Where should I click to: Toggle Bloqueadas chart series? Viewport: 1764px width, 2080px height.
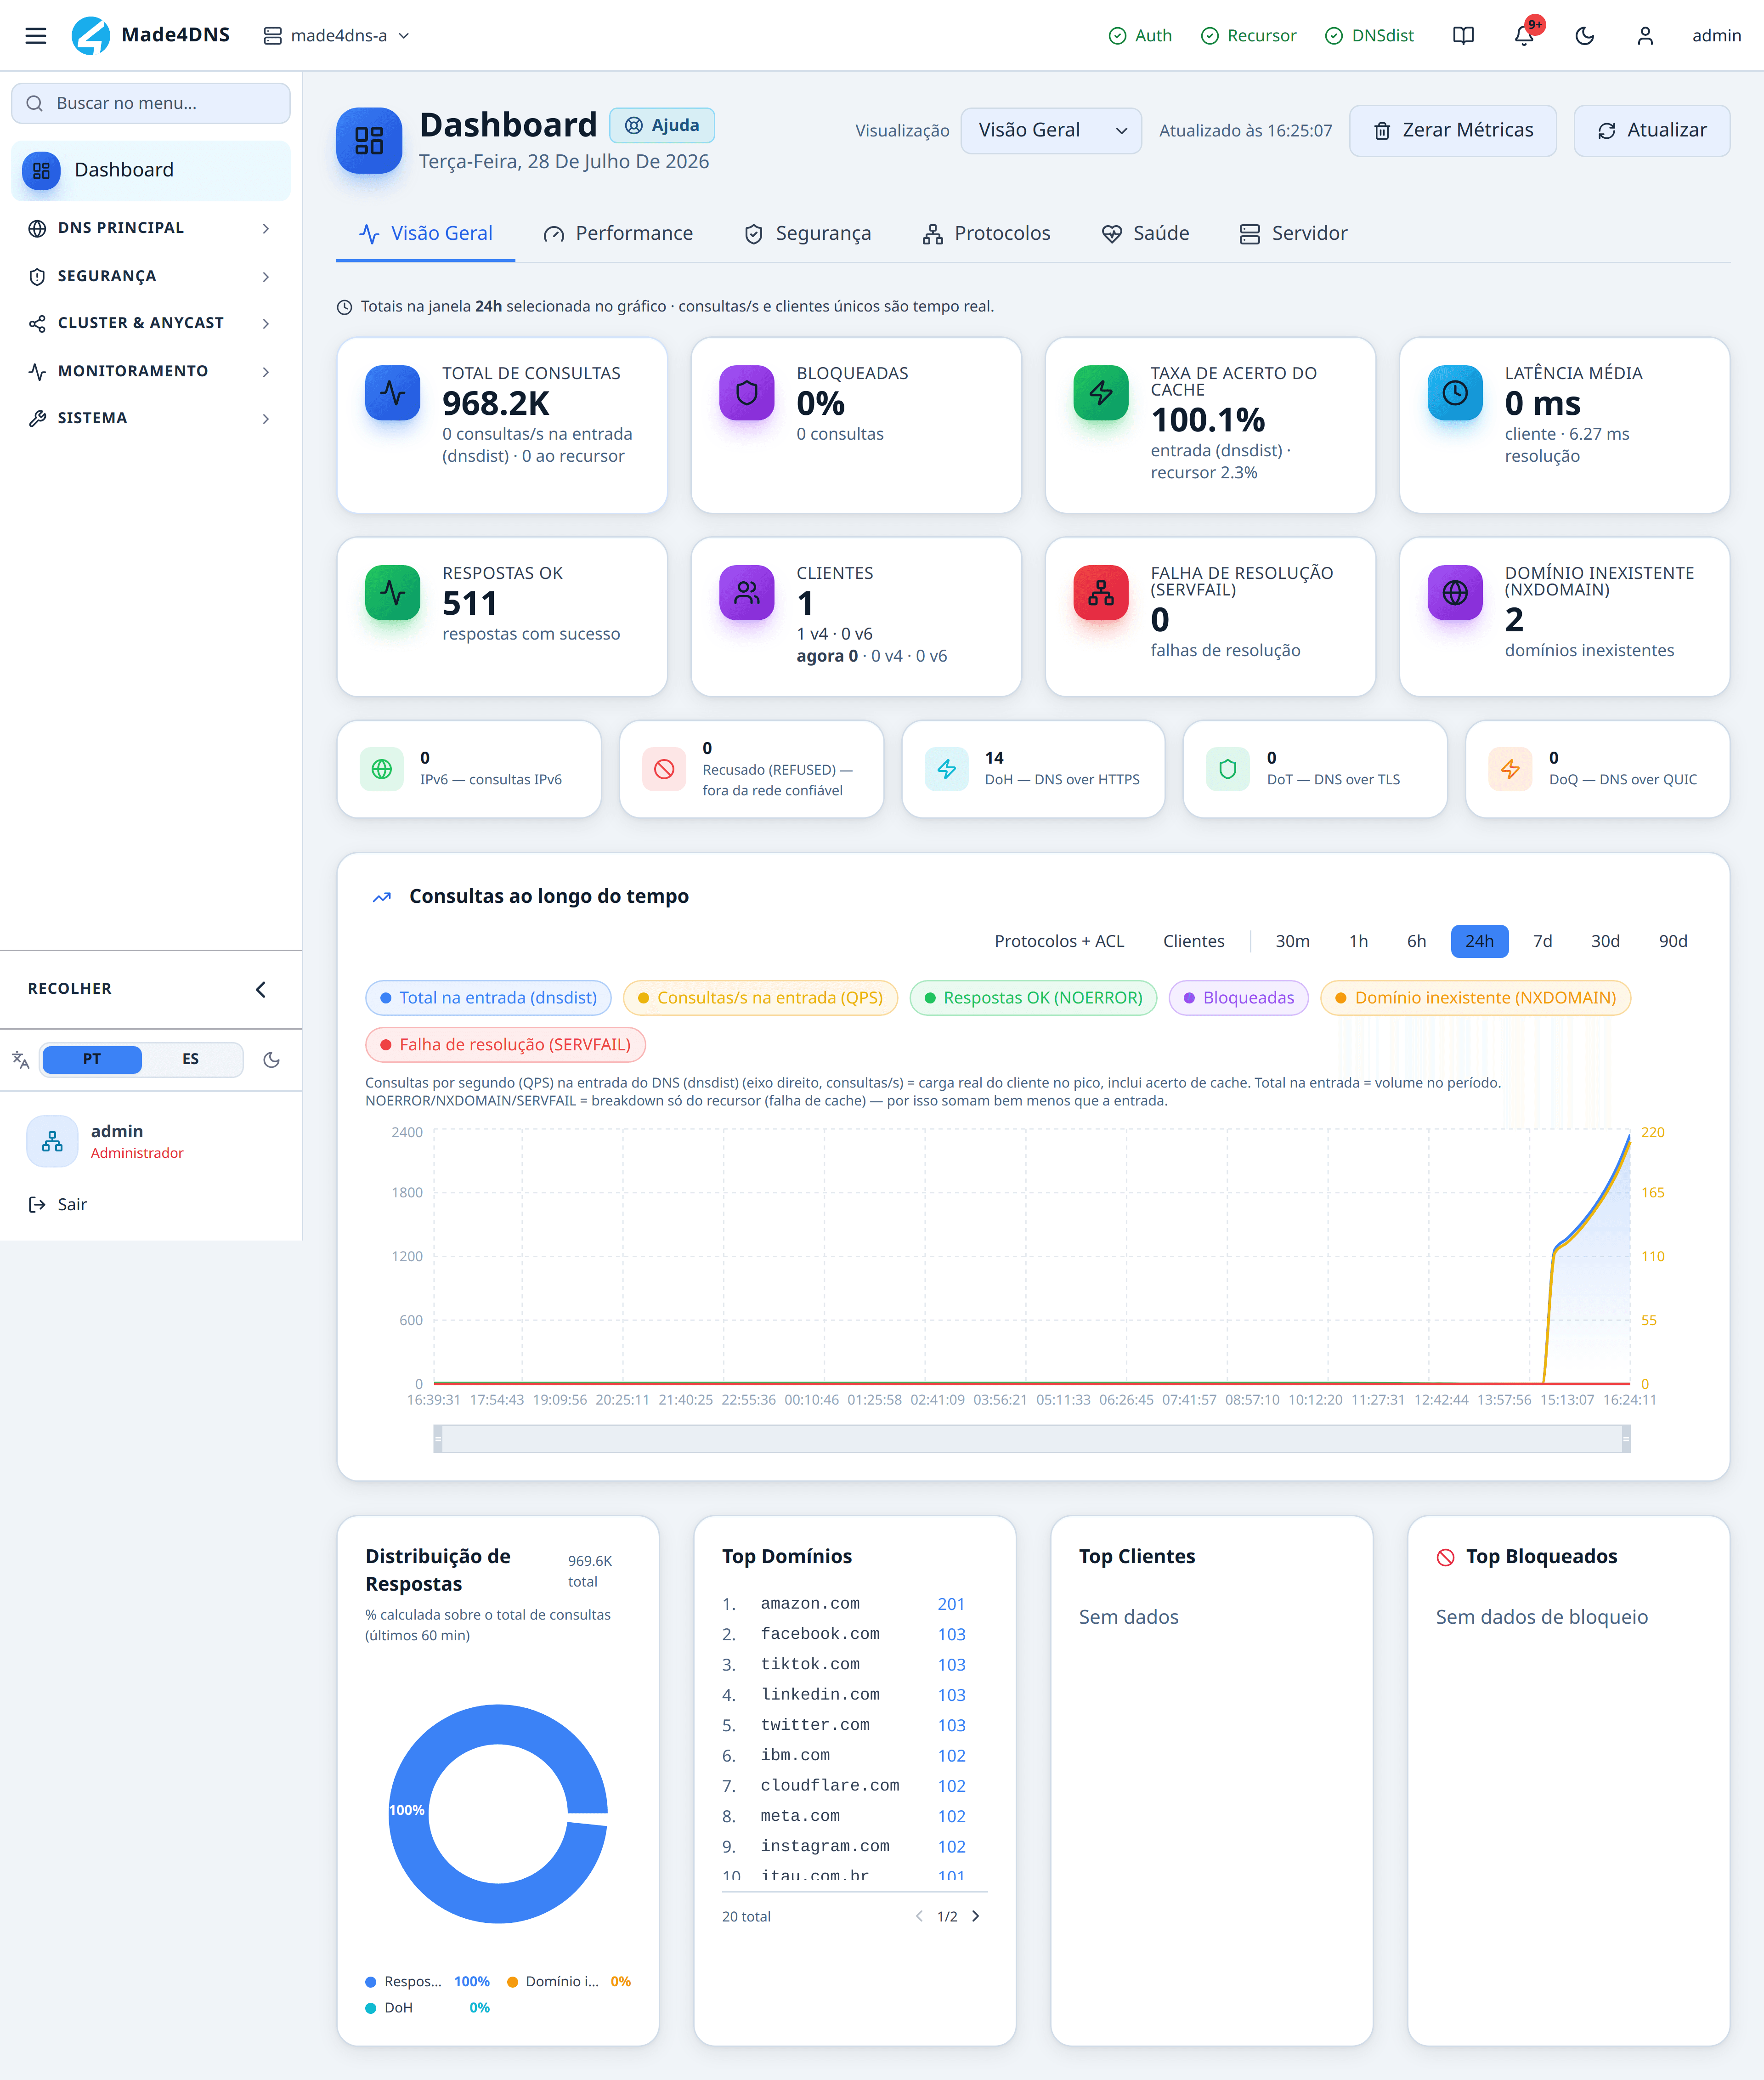tap(1238, 998)
